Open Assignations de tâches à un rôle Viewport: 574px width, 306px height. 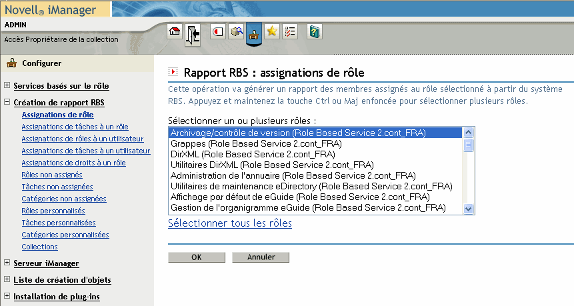(x=75, y=127)
